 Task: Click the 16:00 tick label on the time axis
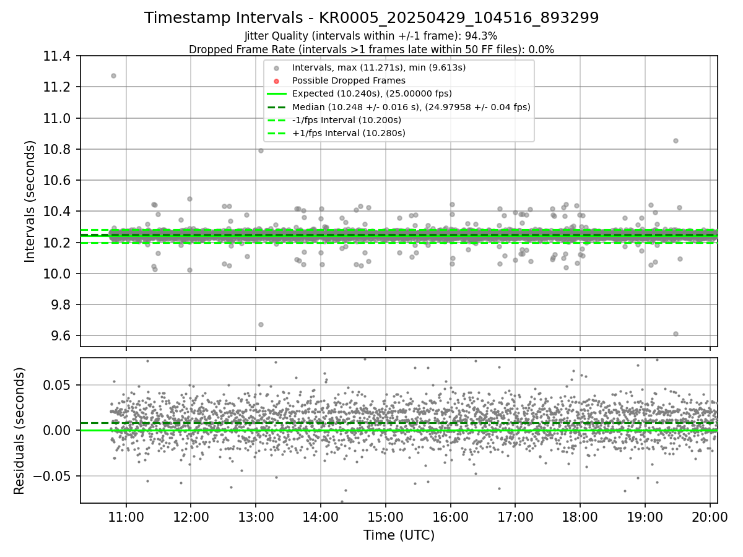(x=450, y=516)
